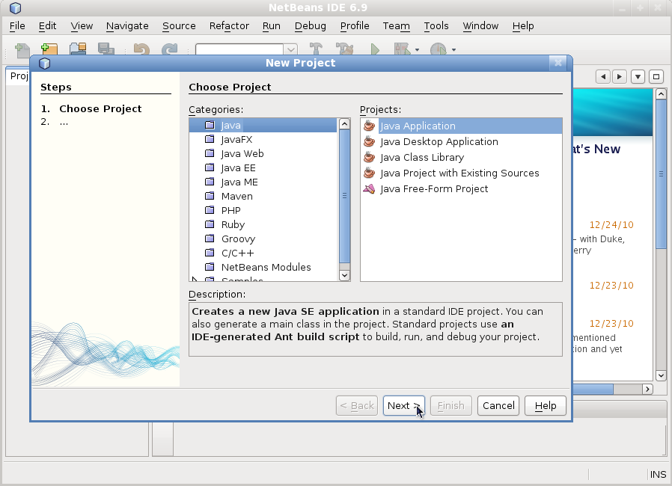
Task: Click the Help button in the dialog
Action: click(545, 405)
